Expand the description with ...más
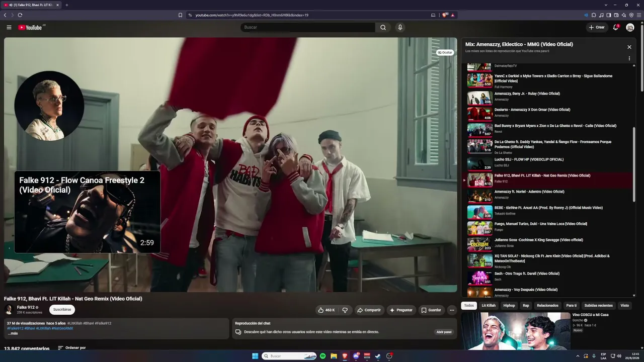 click(x=13, y=333)
